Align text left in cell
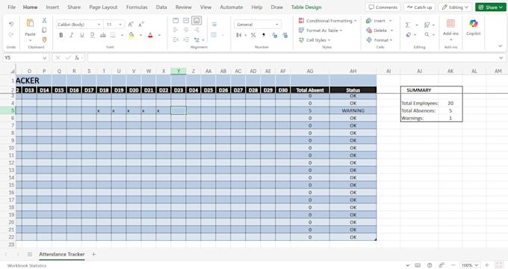Viewport: 508px width, 269px height. pos(176,30)
